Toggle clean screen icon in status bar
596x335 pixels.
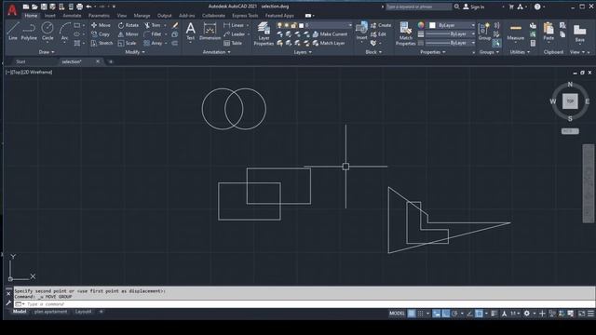tap(581, 314)
